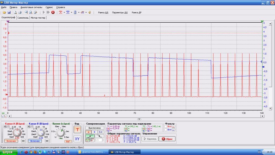
Task: Select sync source A
Action: point(89,132)
